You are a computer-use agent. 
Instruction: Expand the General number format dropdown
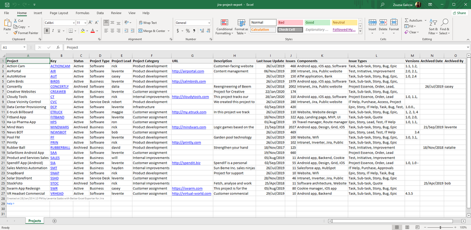pos(209,23)
